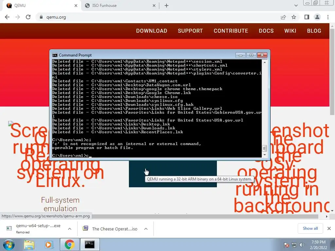
Task: Click the browser forward arrow
Action: (18, 17)
